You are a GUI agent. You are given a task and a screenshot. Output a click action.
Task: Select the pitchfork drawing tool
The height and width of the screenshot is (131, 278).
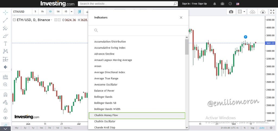click(x=5, y=28)
